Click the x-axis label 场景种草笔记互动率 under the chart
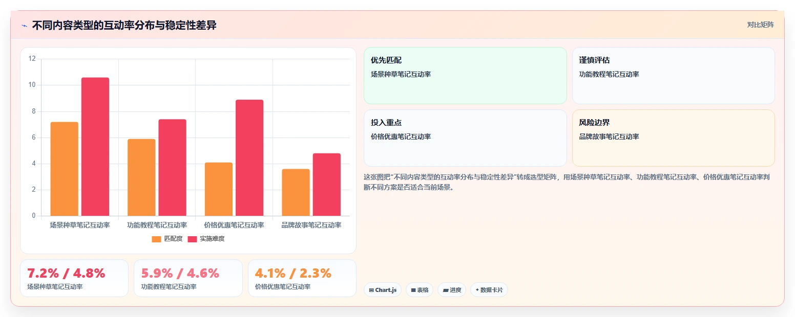795x317 pixels. 79,225
